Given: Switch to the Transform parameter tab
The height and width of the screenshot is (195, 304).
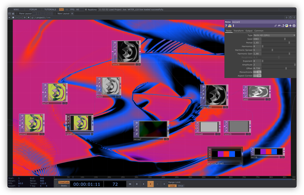Looking at the screenshot, I should pos(238,31).
